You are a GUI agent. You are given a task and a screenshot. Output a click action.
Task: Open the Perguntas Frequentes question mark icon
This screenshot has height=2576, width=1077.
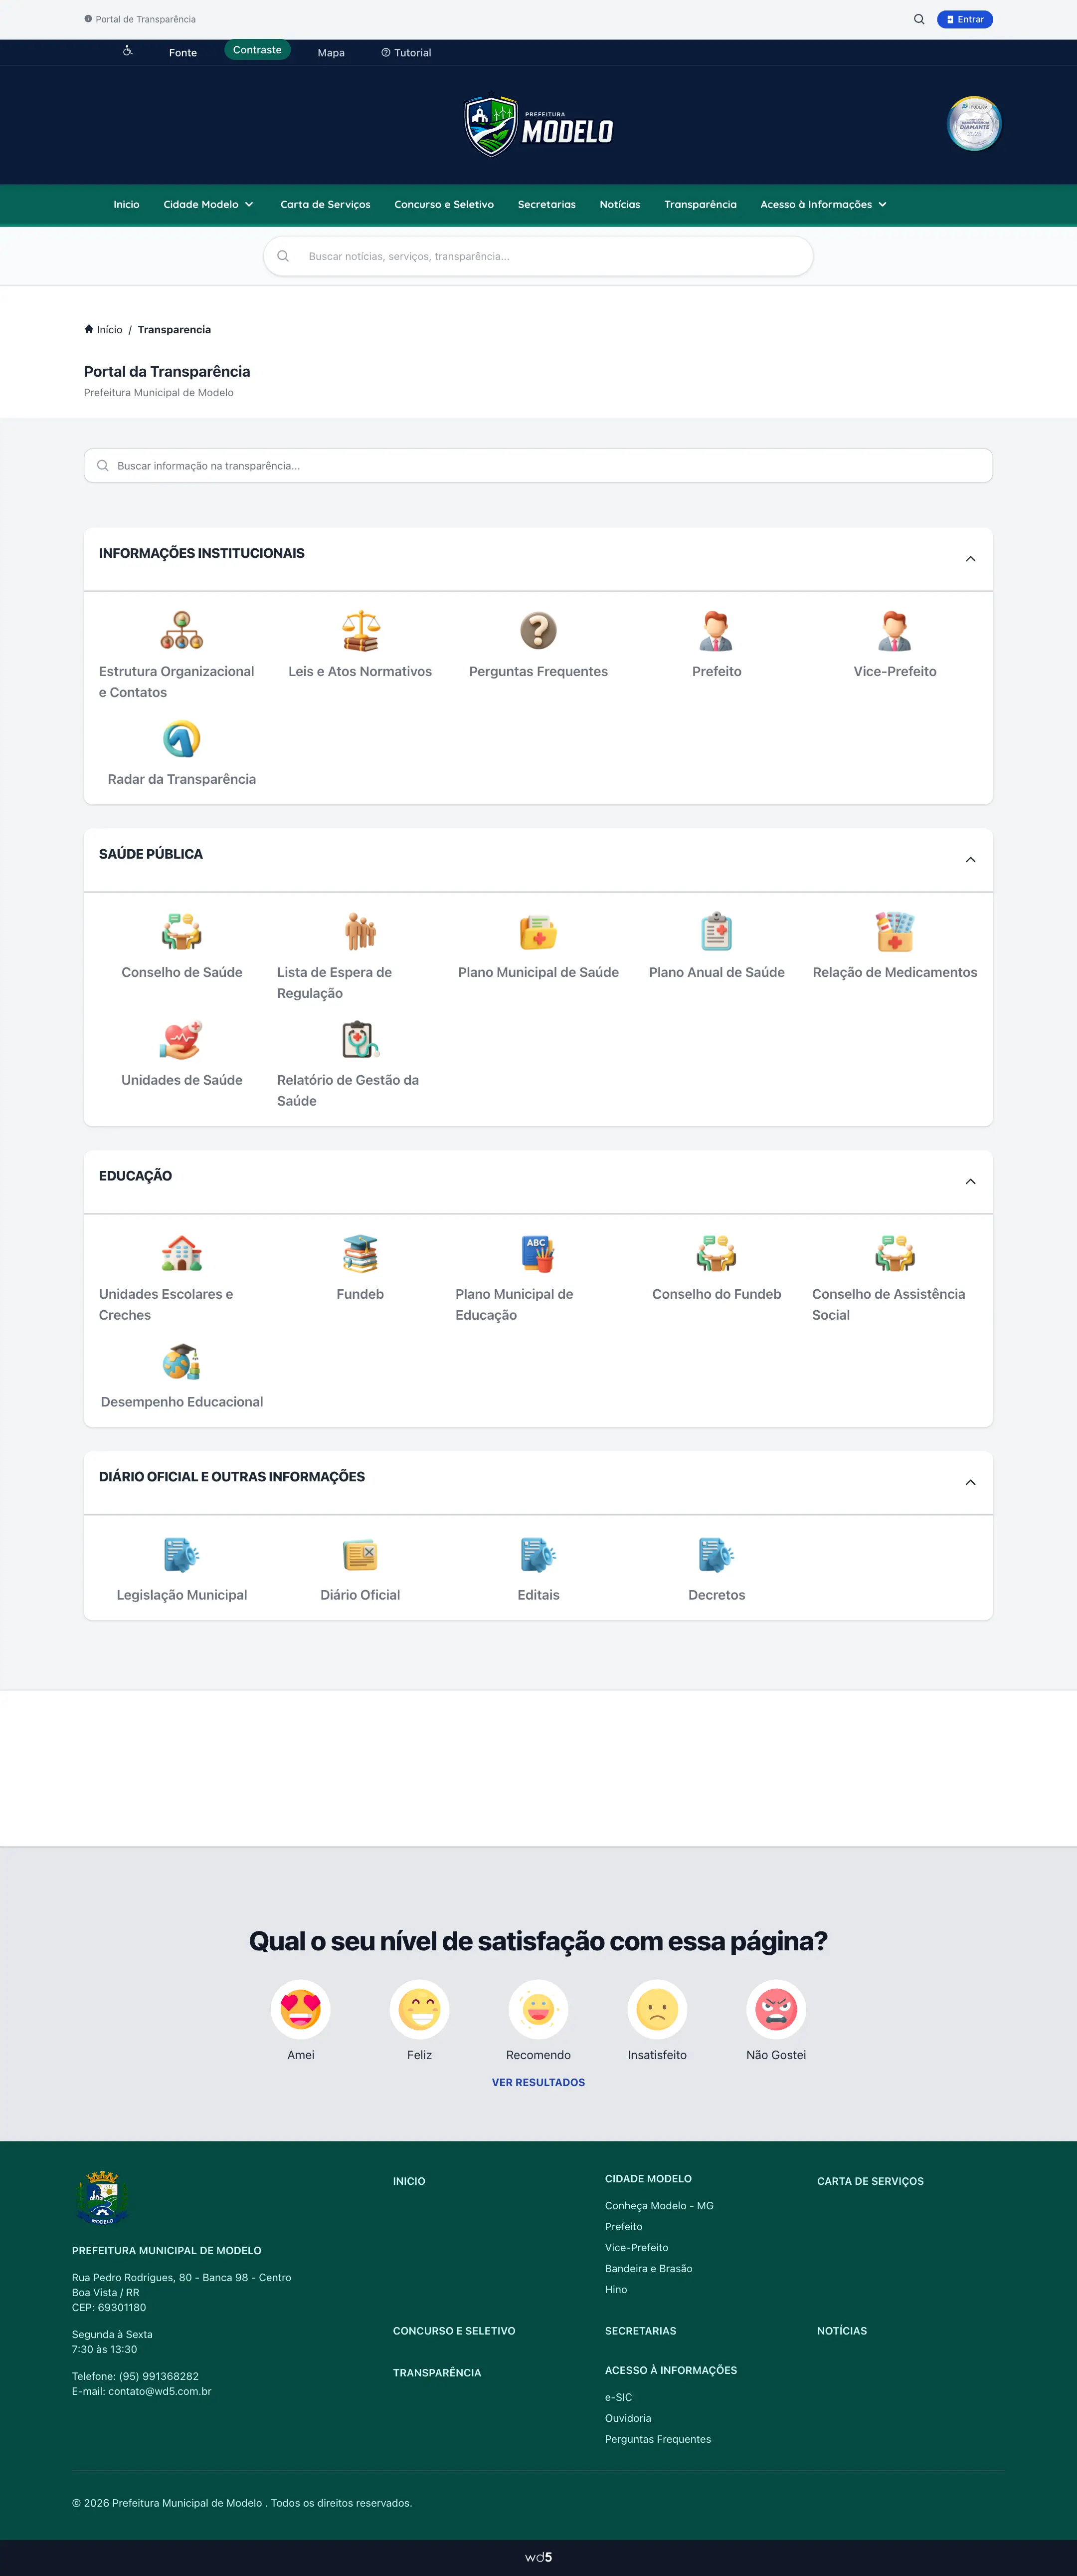tap(538, 630)
